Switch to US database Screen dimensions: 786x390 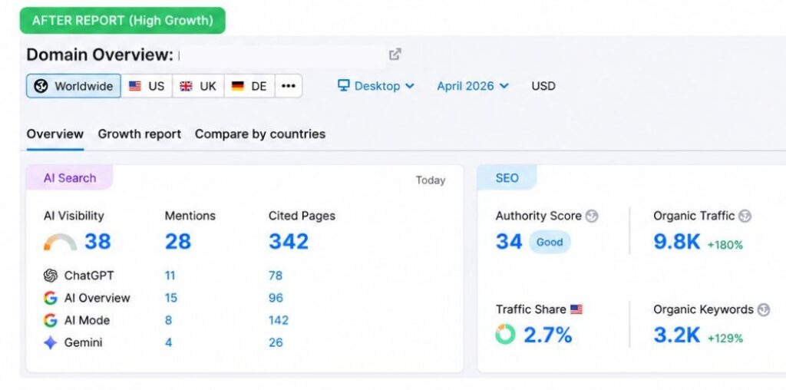pos(147,86)
